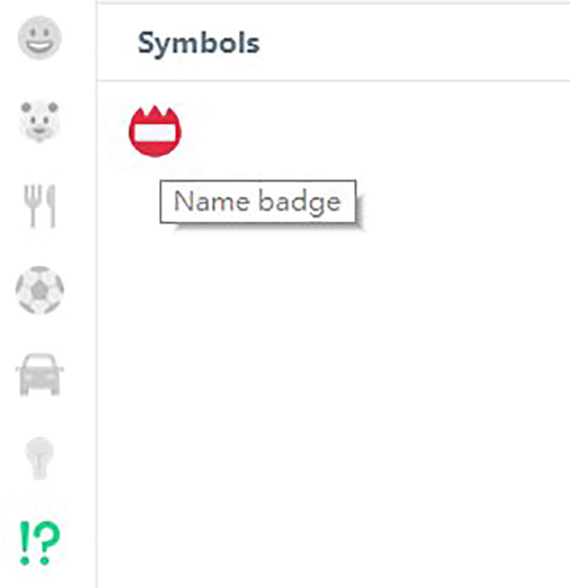Pick the football tab in emoji sidebar
Image resolution: width=570 pixels, height=588 pixels.
40,291
